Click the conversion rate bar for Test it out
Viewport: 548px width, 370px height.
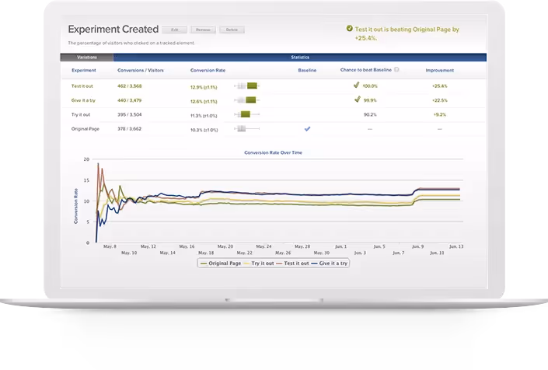(x=247, y=86)
